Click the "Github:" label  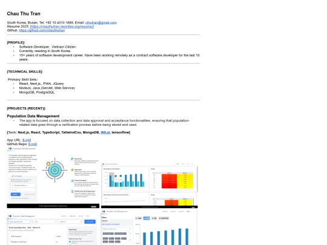(13, 30)
